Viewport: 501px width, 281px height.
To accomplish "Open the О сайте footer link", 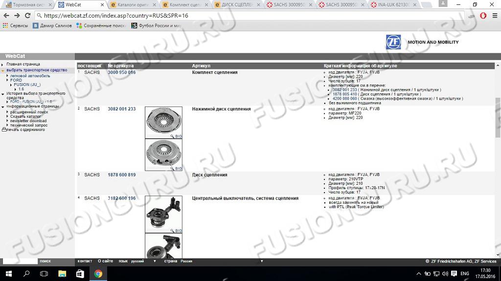I will point(106,261).
